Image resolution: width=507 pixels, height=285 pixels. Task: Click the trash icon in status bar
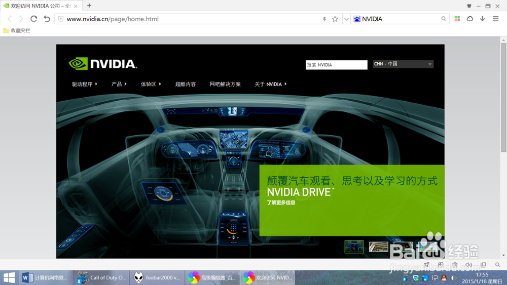[x=455, y=265]
